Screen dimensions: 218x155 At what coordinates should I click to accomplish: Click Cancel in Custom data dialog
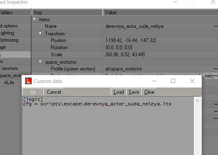click(x=54, y=92)
